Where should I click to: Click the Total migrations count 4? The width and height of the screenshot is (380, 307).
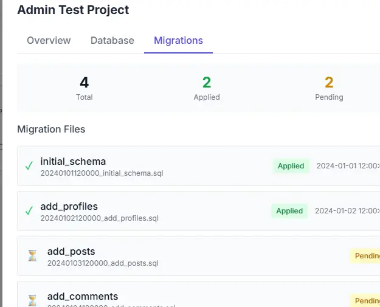tap(85, 83)
